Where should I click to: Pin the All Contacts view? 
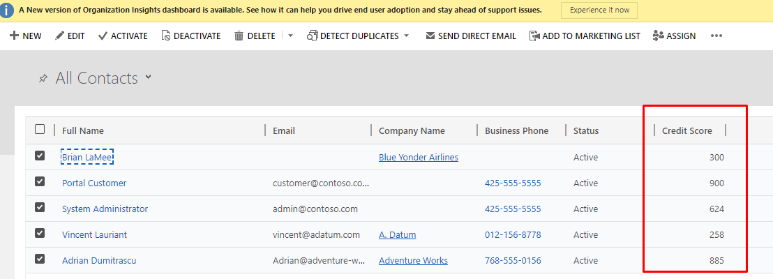tap(43, 79)
